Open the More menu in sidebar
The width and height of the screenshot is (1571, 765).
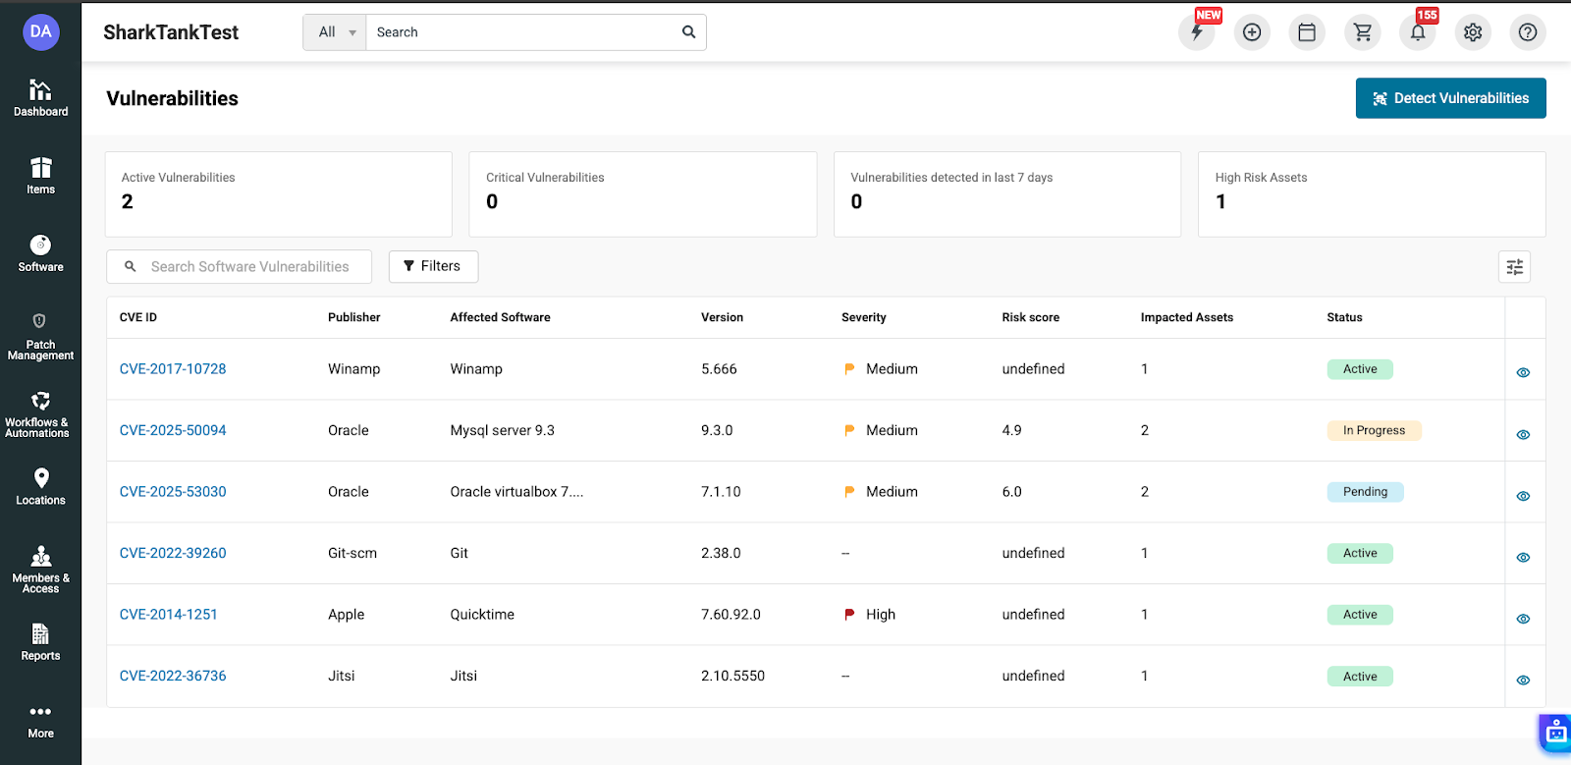pyautogui.click(x=40, y=721)
